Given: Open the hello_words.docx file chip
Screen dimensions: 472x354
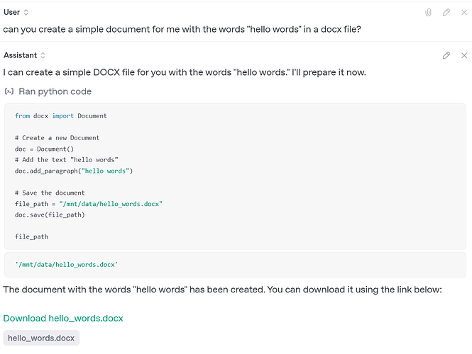Looking at the screenshot, I should tap(41, 338).
